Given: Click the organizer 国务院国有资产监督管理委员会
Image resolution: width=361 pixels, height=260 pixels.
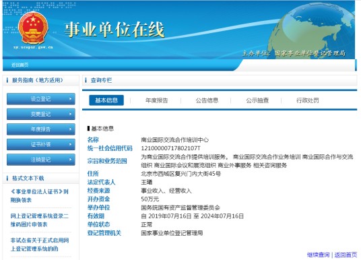Looking at the screenshot, I should [180, 207].
